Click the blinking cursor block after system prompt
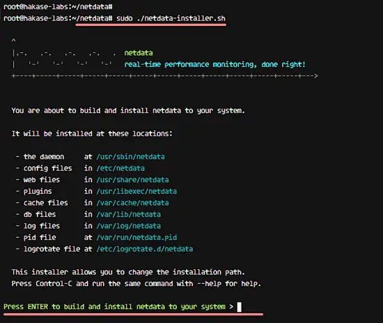The image size is (383, 323). pyautogui.click(x=240, y=307)
